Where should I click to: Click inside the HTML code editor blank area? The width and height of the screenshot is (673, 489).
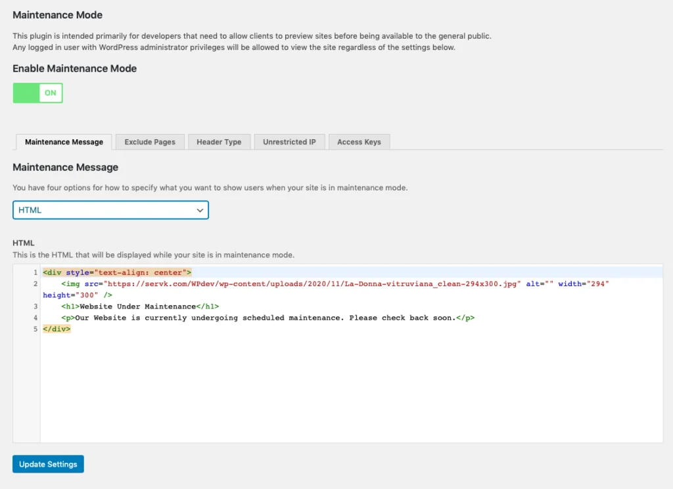(x=351, y=388)
